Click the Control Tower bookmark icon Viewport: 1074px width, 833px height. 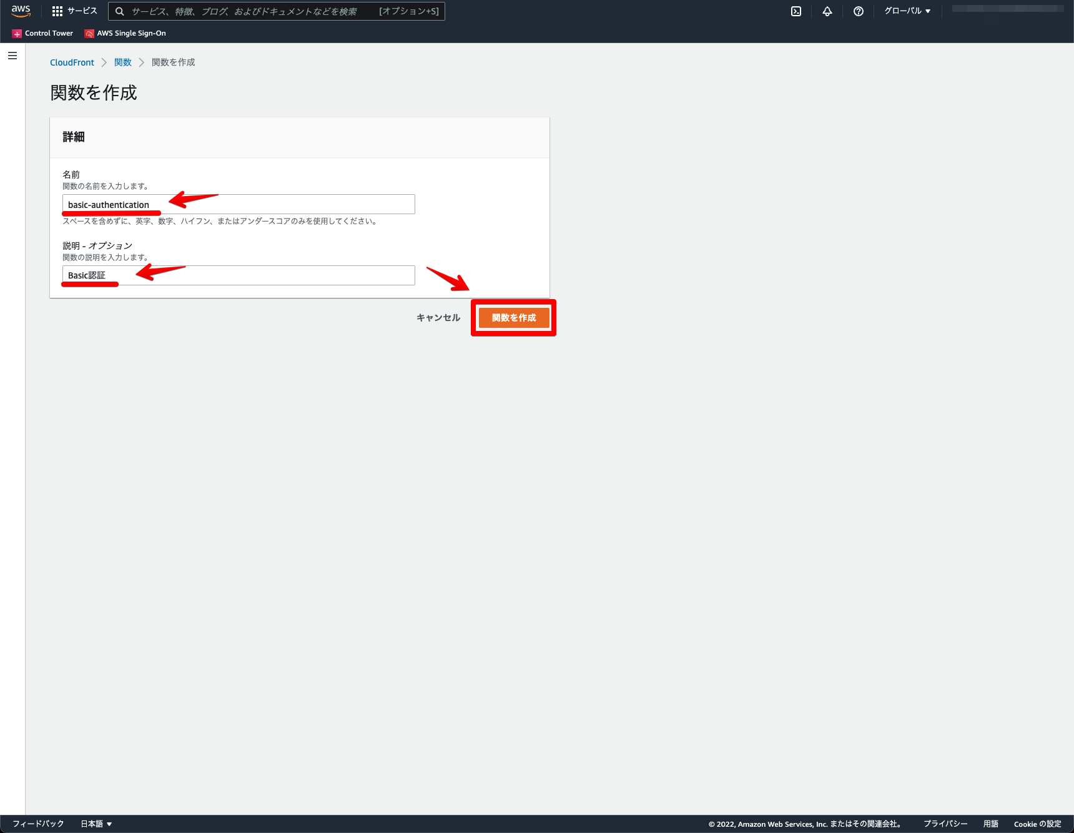point(17,34)
